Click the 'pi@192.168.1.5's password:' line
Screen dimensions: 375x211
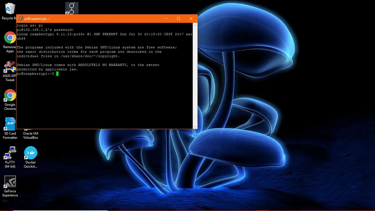(x=45, y=30)
